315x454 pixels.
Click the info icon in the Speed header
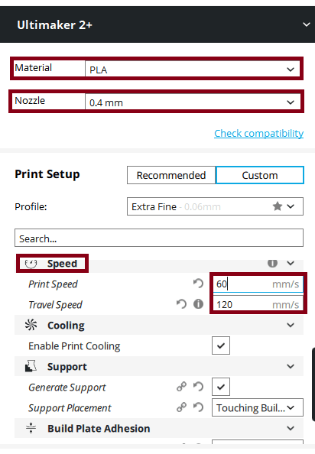click(x=272, y=263)
